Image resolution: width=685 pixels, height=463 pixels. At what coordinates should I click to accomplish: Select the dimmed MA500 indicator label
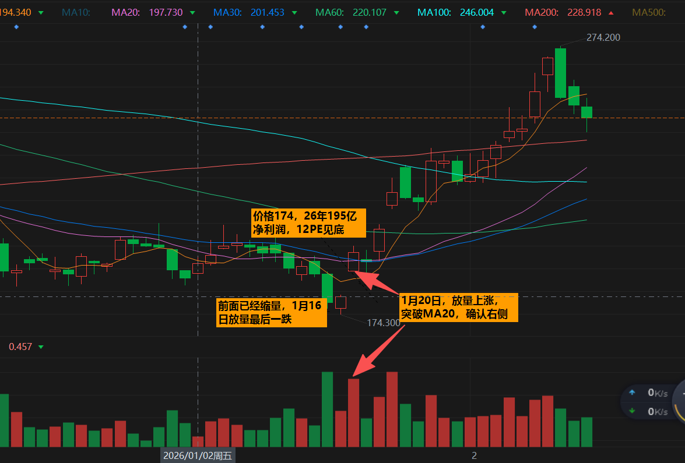tap(649, 13)
